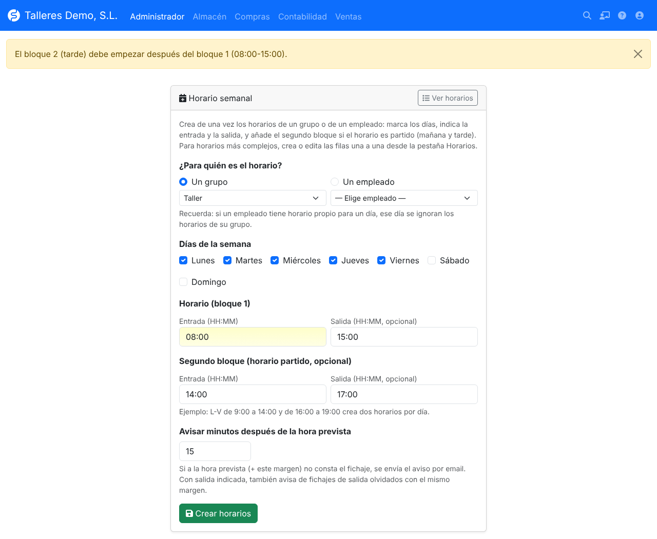This screenshot has width=657, height=539.
Task: Click the 'Ver horarios' button
Action: [x=448, y=98]
